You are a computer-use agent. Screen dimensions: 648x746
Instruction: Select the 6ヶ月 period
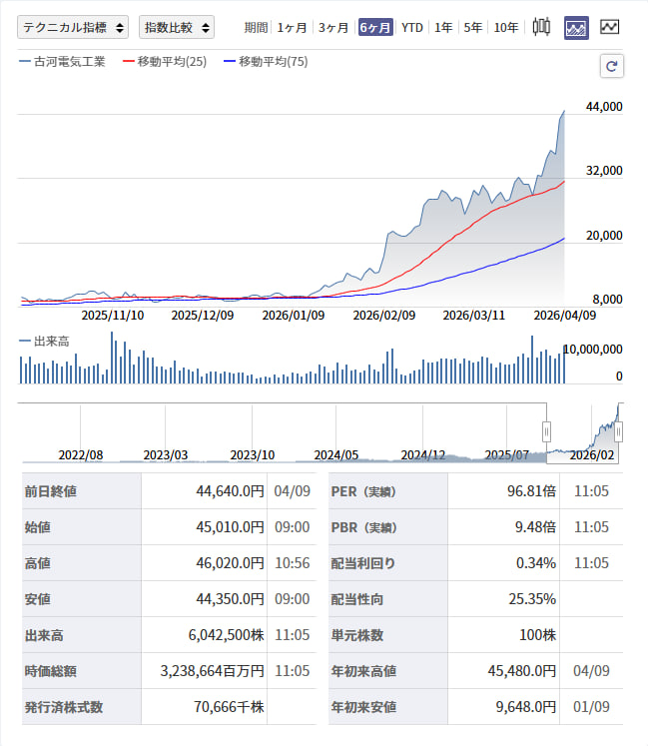coord(375,28)
